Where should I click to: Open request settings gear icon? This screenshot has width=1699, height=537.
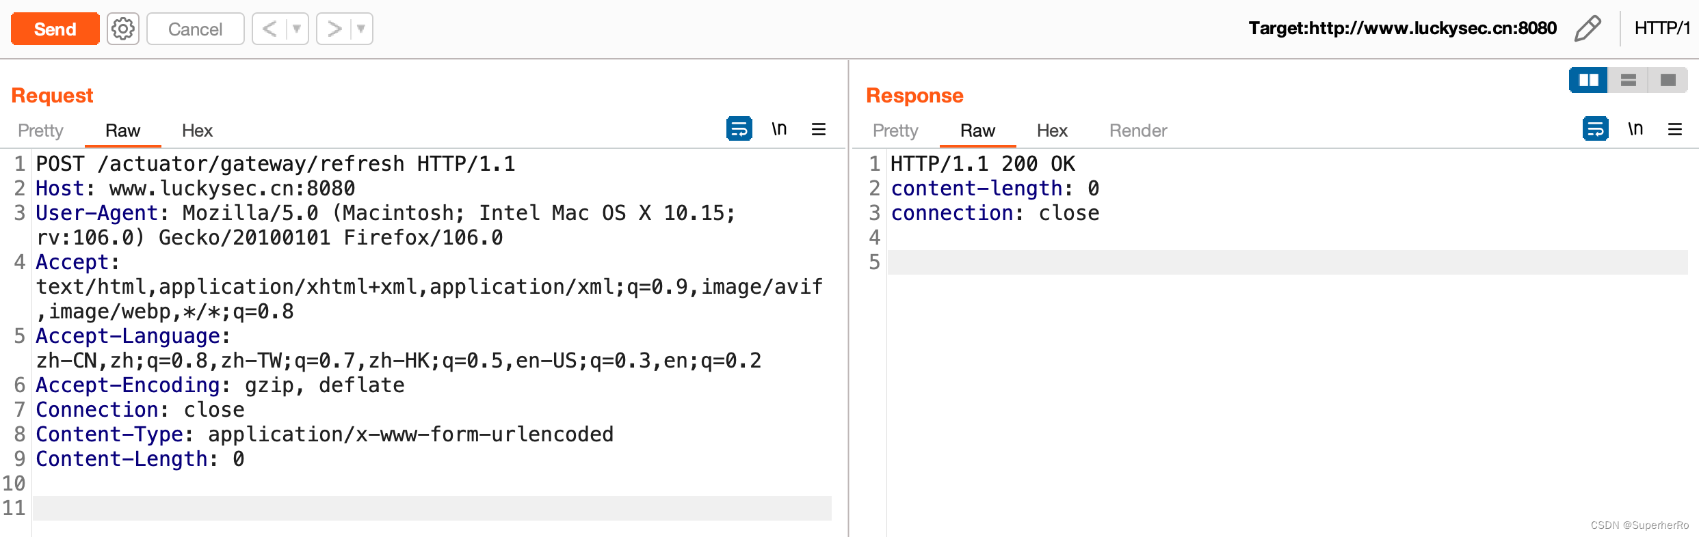click(123, 29)
